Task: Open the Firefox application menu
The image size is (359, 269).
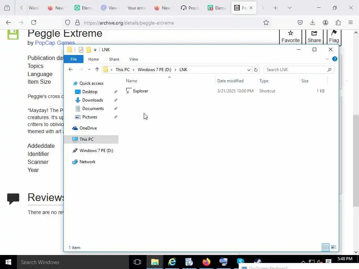Action: click(x=351, y=22)
